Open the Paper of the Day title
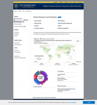This screenshot has height=105, width=97. 66,90
